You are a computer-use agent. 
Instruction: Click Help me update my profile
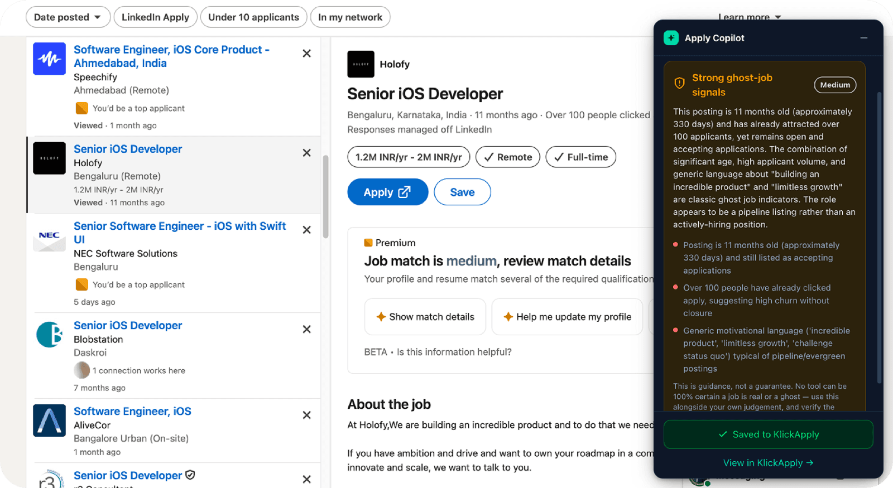(567, 317)
